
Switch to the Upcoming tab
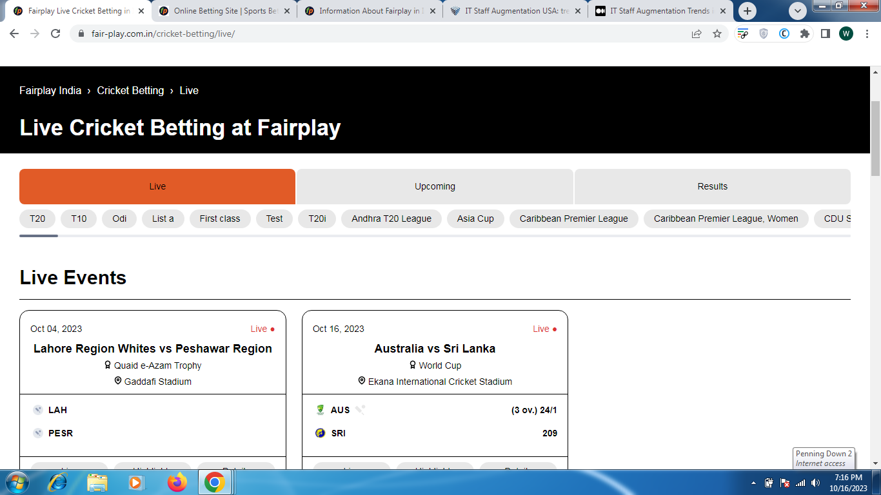[x=435, y=186]
